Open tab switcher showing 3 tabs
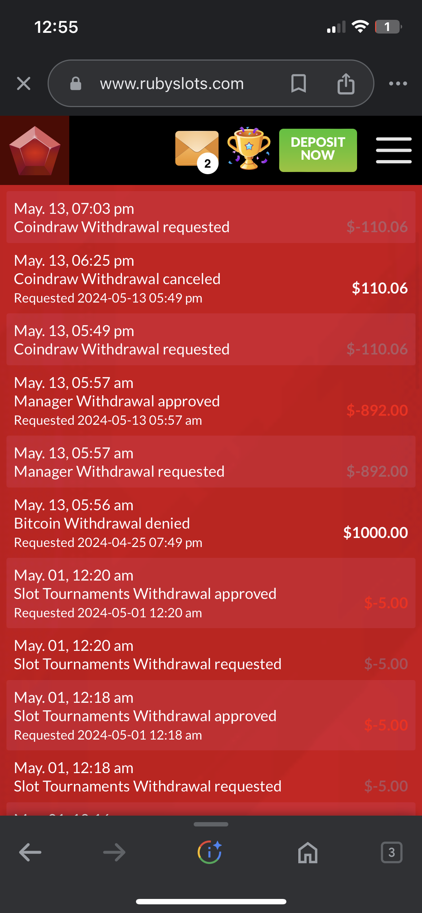Image resolution: width=422 pixels, height=913 pixels. click(x=392, y=852)
